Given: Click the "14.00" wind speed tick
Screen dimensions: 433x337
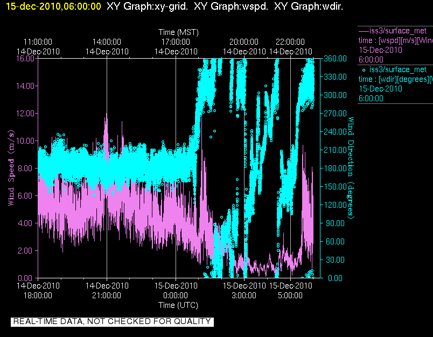Looking at the screenshot, I should coord(25,86).
